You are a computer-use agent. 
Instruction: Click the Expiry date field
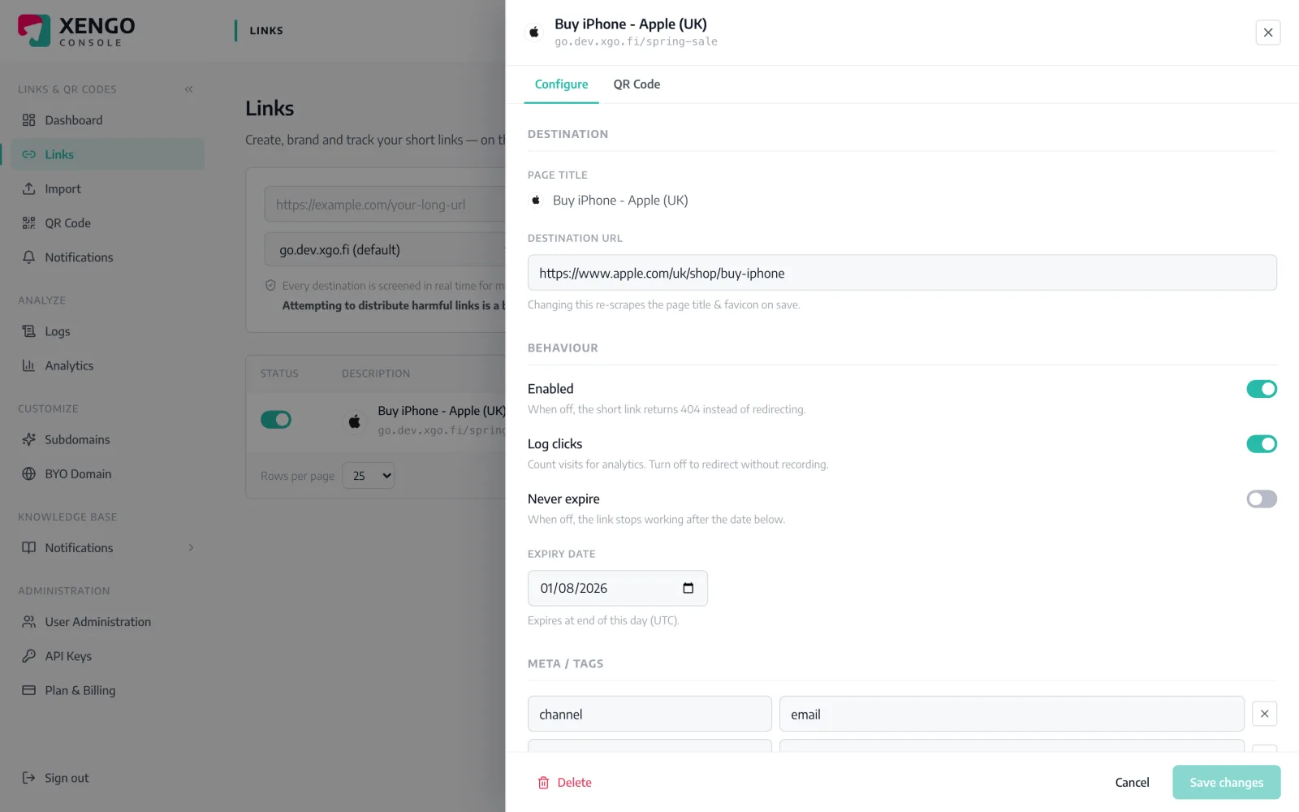point(617,588)
